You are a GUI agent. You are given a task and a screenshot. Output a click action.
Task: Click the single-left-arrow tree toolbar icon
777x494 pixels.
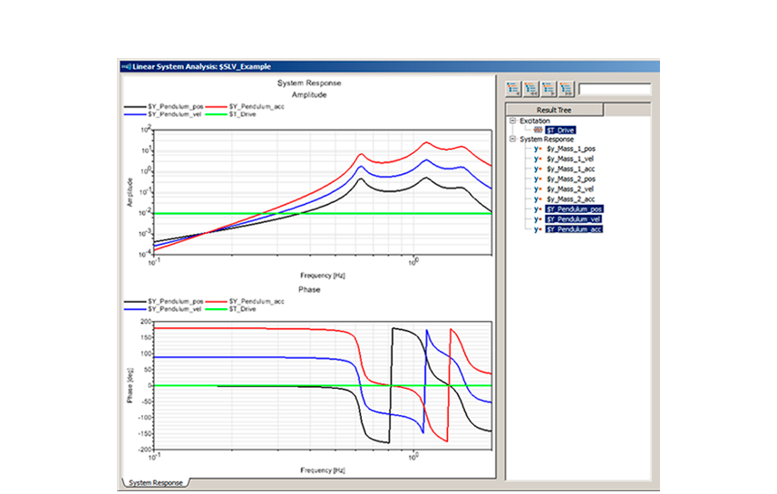(513, 89)
